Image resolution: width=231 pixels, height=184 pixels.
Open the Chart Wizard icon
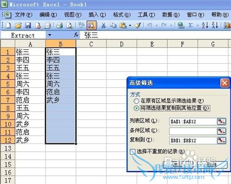coord(227,25)
